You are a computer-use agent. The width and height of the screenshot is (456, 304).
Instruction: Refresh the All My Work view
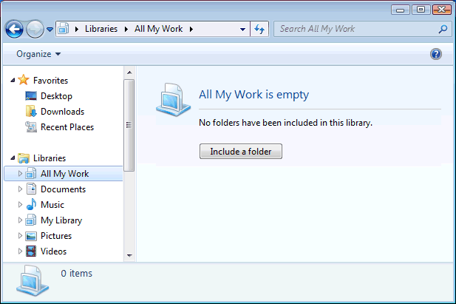(x=259, y=29)
